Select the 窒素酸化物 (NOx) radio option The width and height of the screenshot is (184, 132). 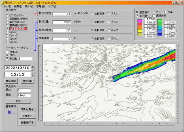[x=7, y=25]
